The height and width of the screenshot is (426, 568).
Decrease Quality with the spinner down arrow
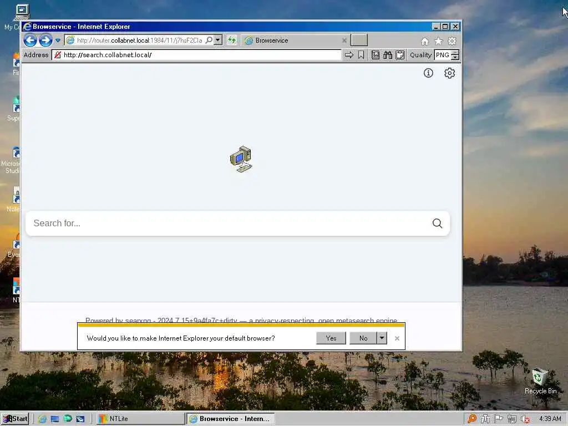[x=455, y=58]
